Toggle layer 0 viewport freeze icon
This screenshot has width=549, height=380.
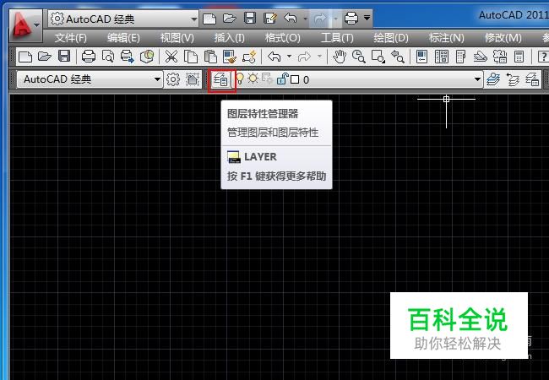pyautogui.click(x=267, y=79)
